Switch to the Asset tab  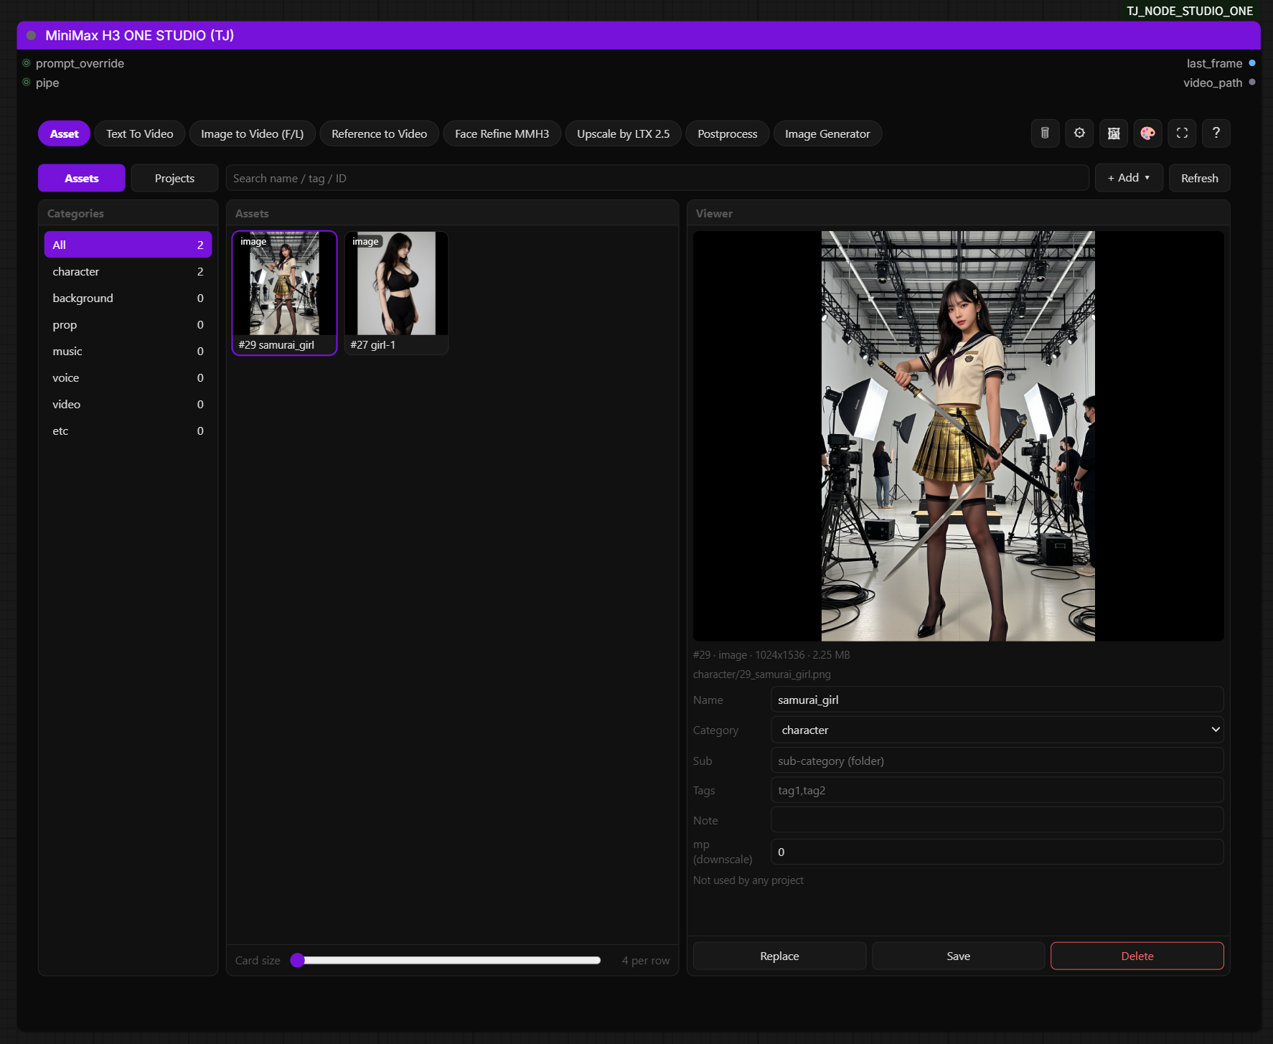(x=64, y=133)
